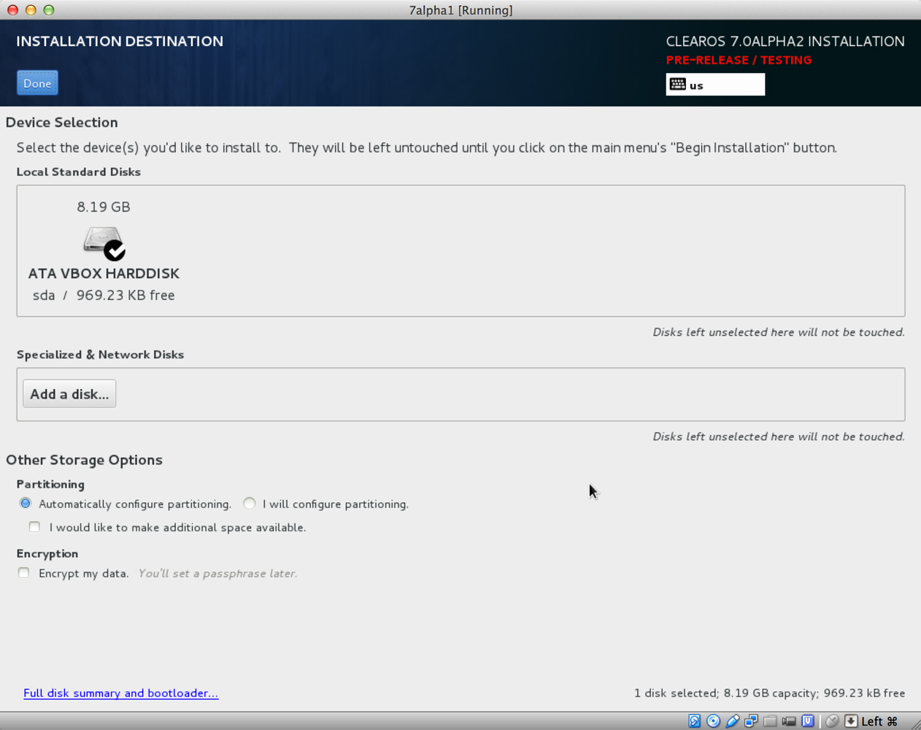Maximize the 7alpha1 VM window
The width and height of the screenshot is (921, 730).
tap(49, 10)
